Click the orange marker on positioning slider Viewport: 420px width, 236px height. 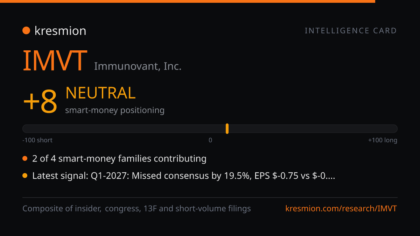(x=227, y=129)
